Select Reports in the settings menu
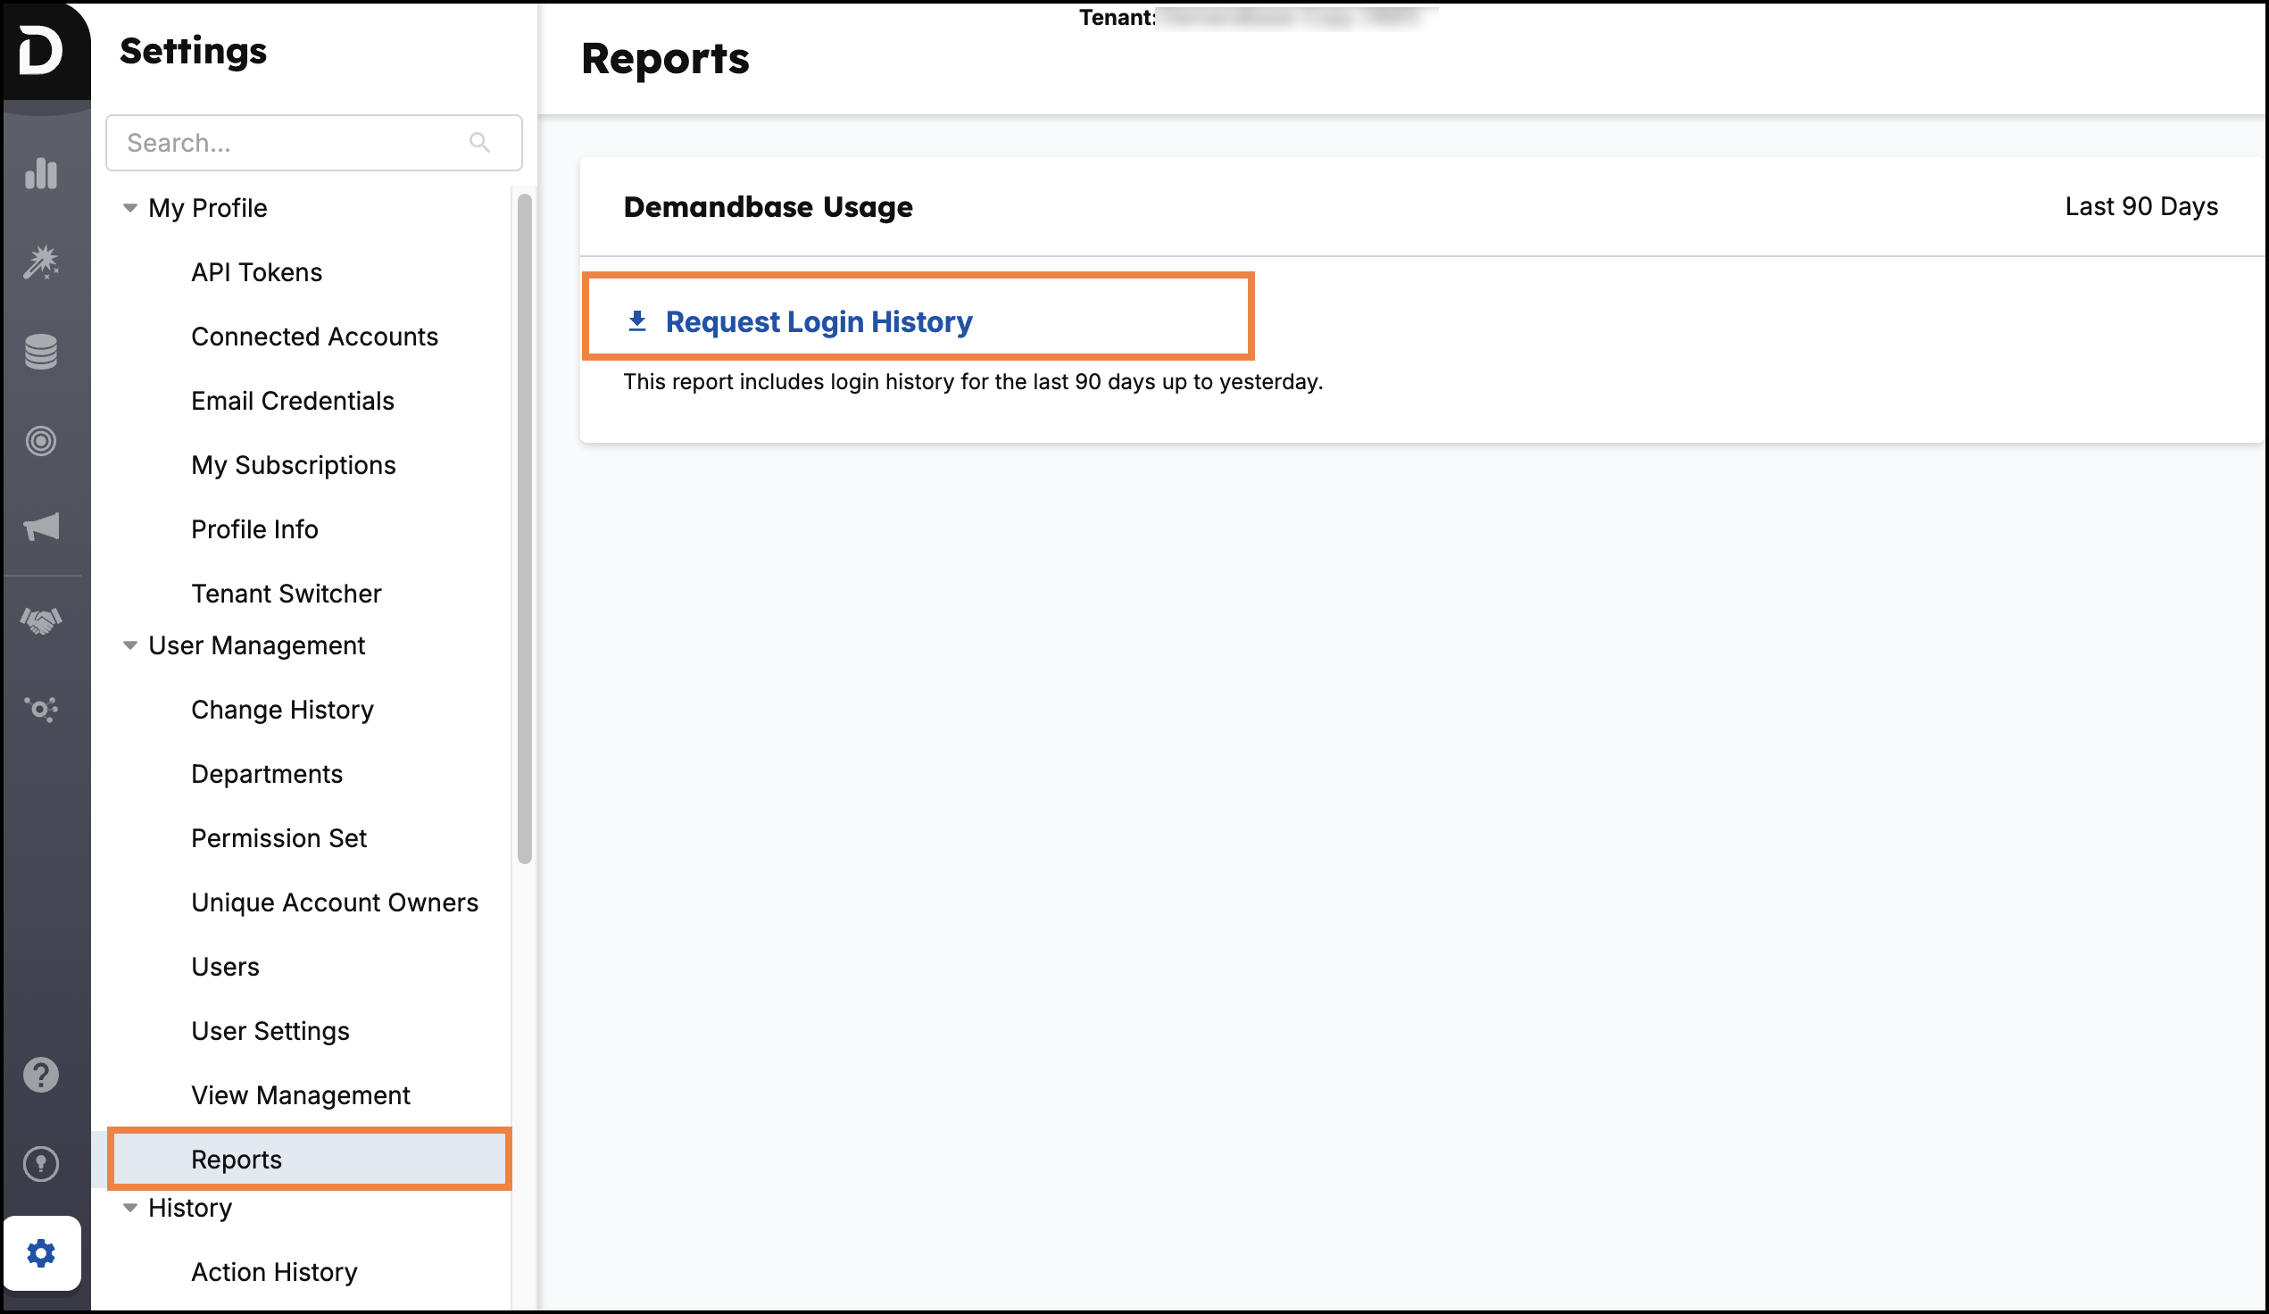The image size is (2269, 1314). 309,1159
